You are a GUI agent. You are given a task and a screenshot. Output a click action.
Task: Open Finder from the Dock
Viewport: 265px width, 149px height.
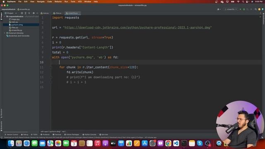11,144
